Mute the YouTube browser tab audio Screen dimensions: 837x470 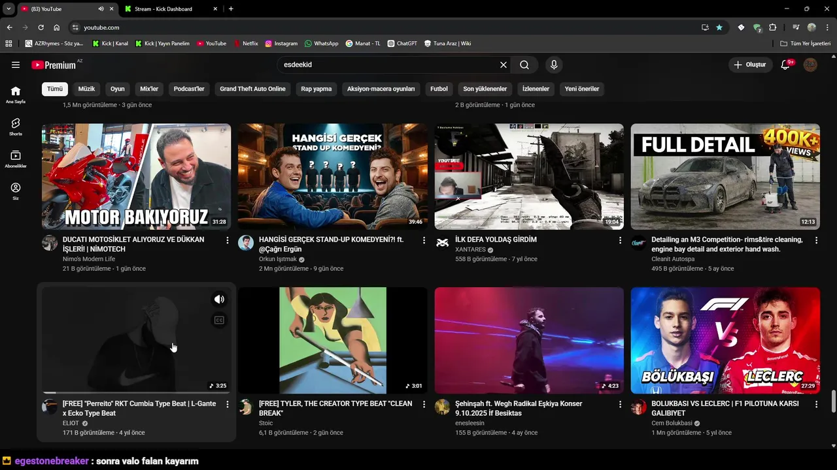(101, 9)
